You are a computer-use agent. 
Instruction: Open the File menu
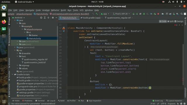tap(10, 10)
